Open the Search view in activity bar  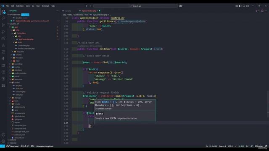(x=3, y=18)
